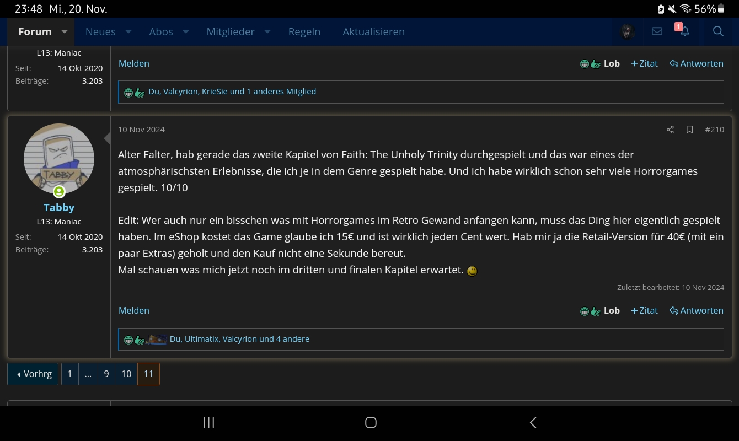Open Tabby's profile picture
Screen dimensions: 739x441
tap(59, 159)
